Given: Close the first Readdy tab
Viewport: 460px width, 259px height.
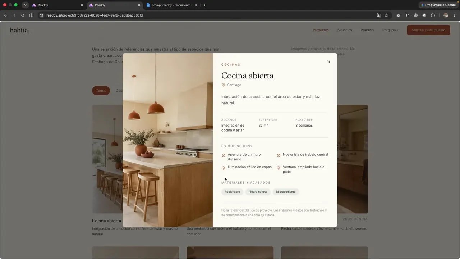Looking at the screenshot, I should pyautogui.click(x=82, y=5).
